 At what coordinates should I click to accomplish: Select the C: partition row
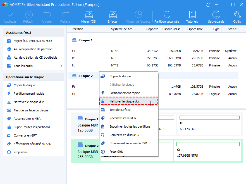tap(154, 51)
